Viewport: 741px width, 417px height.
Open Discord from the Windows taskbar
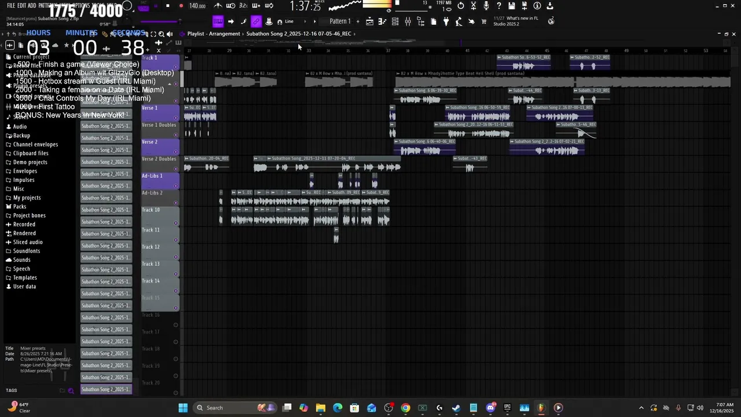coord(490,408)
